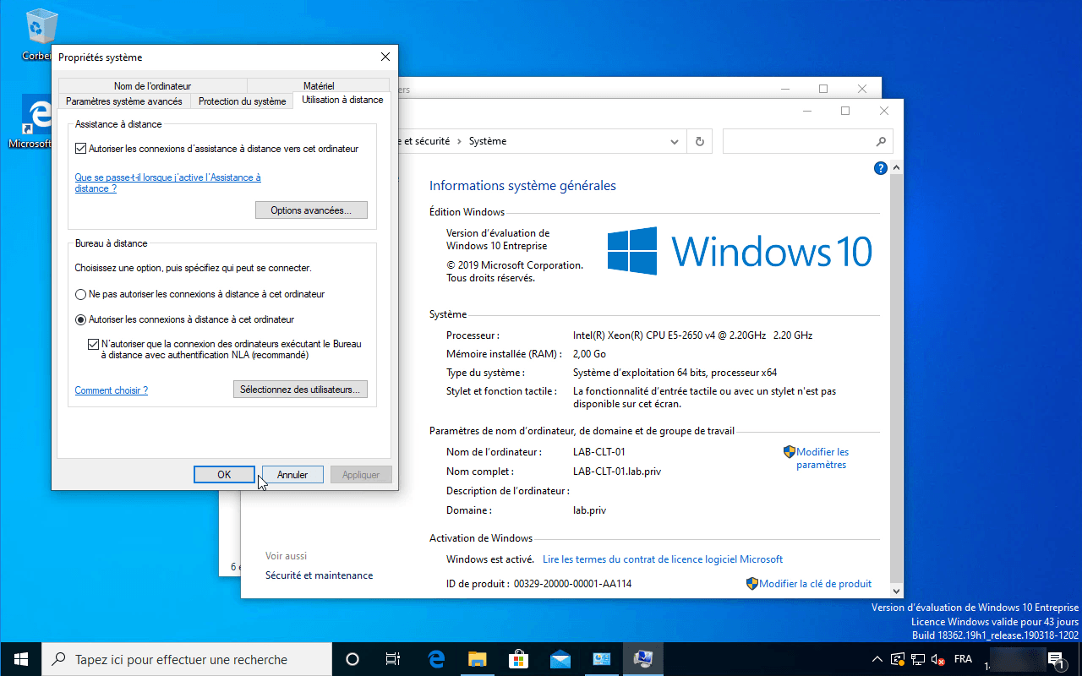Uncheck Autoriser les connexions d'assistance à distance
Viewport: 1082px width, 676px height.
(x=81, y=149)
